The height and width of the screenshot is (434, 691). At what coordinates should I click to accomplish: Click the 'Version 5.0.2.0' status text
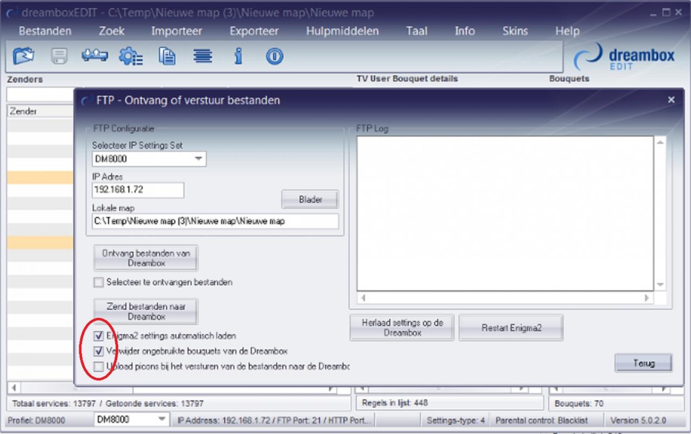(638, 420)
